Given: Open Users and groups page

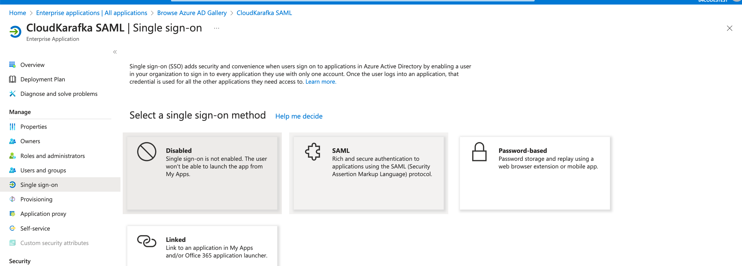Looking at the screenshot, I should 60,170.
